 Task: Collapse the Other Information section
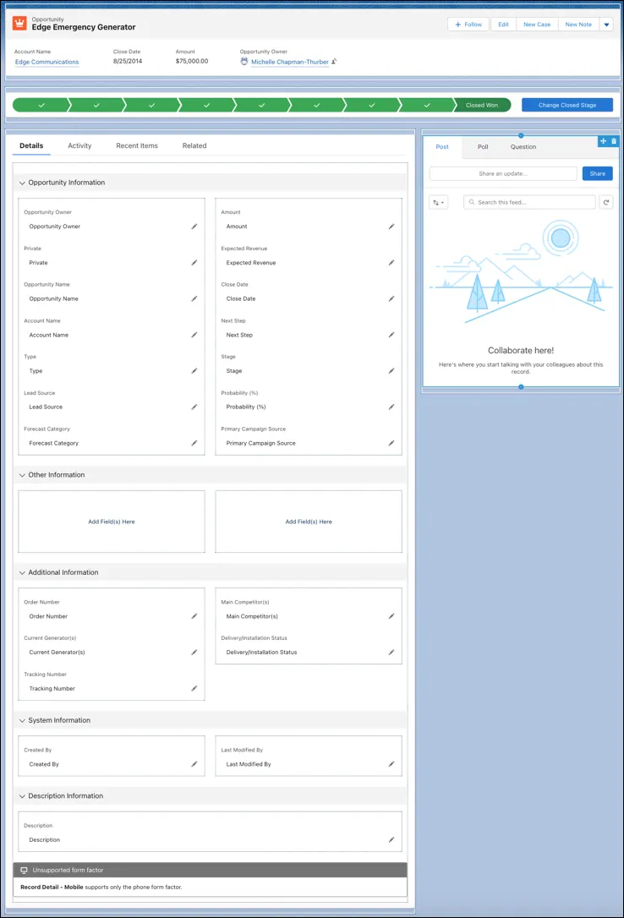point(22,475)
